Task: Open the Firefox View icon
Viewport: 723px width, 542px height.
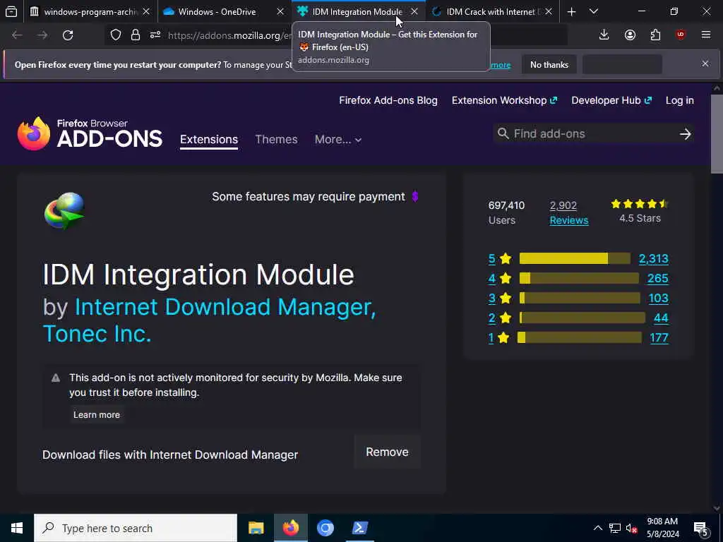Action: point(11,11)
